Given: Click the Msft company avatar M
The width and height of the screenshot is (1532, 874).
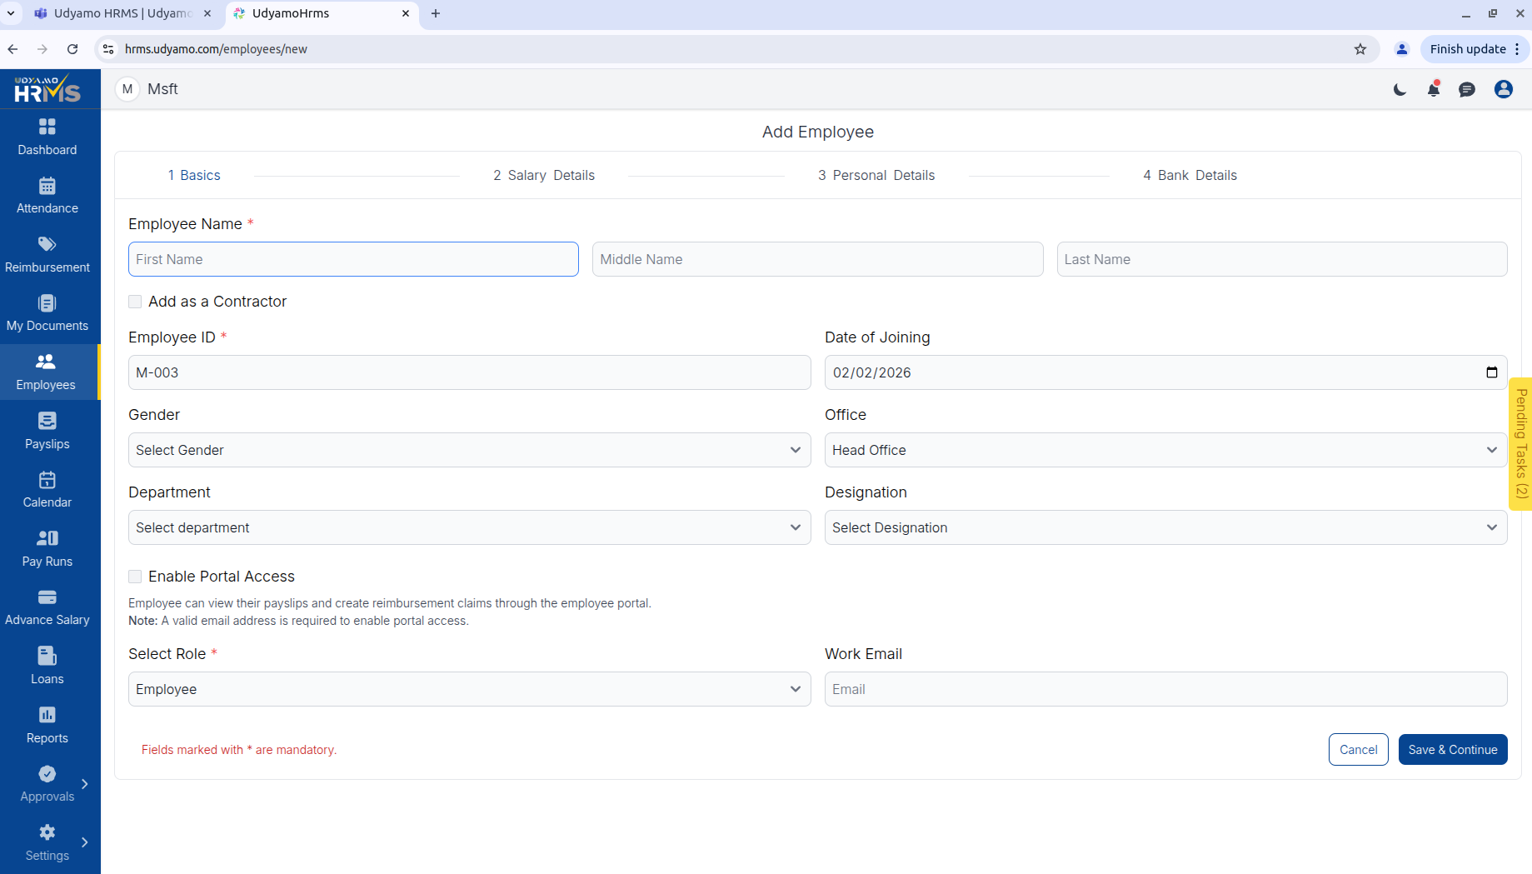Looking at the screenshot, I should 127,89.
